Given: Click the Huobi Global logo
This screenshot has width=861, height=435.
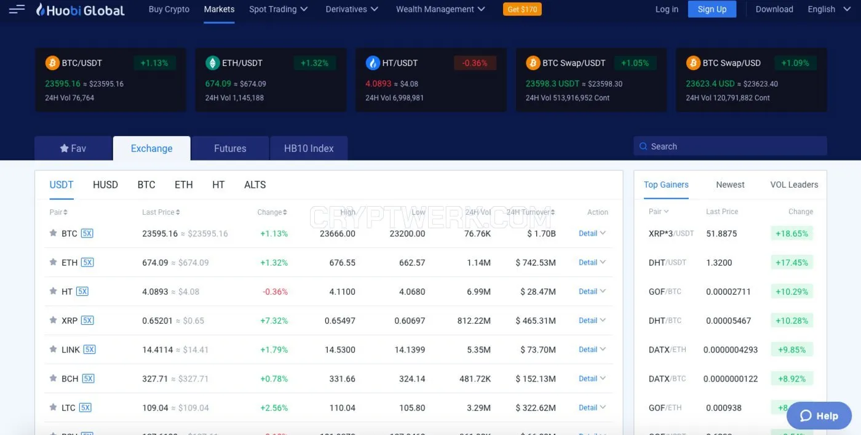Looking at the screenshot, I should pyautogui.click(x=80, y=10).
